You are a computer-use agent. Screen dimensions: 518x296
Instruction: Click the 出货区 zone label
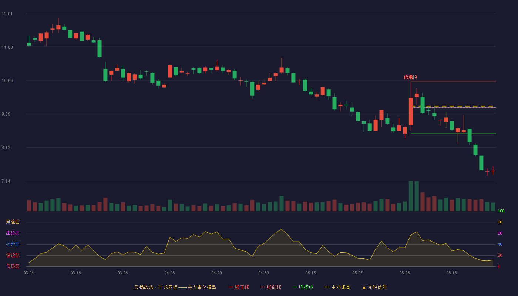click(x=13, y=233)
